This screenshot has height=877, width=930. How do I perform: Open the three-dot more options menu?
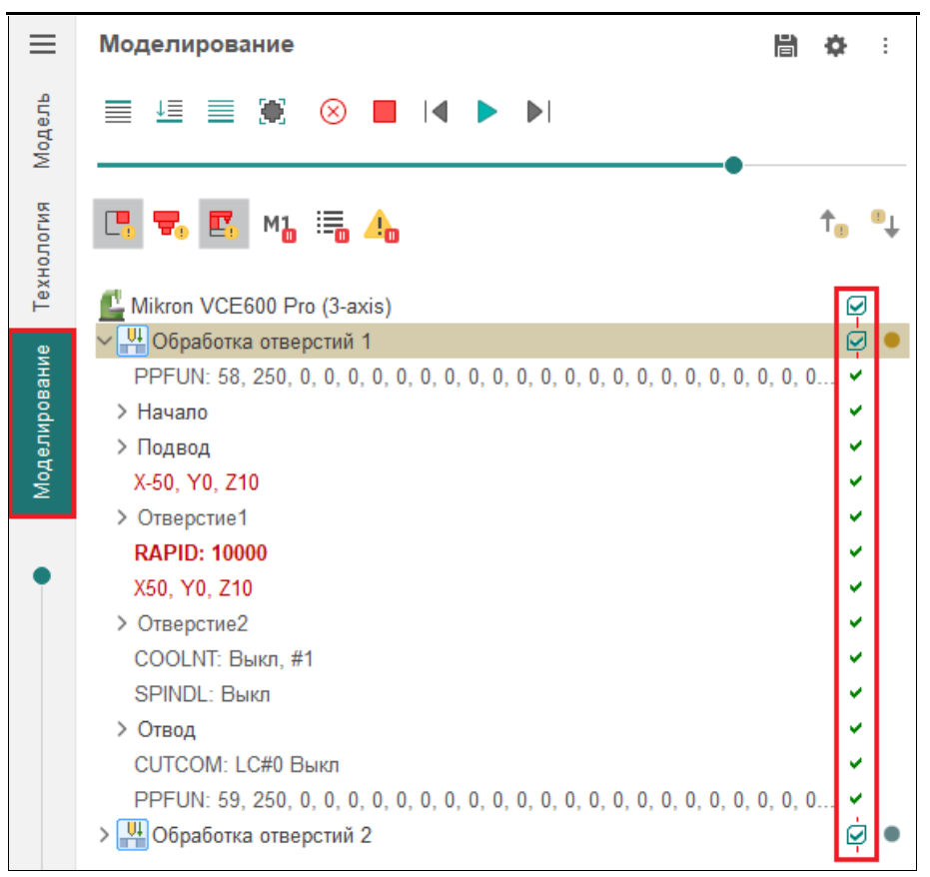click(x=884, y=46)
